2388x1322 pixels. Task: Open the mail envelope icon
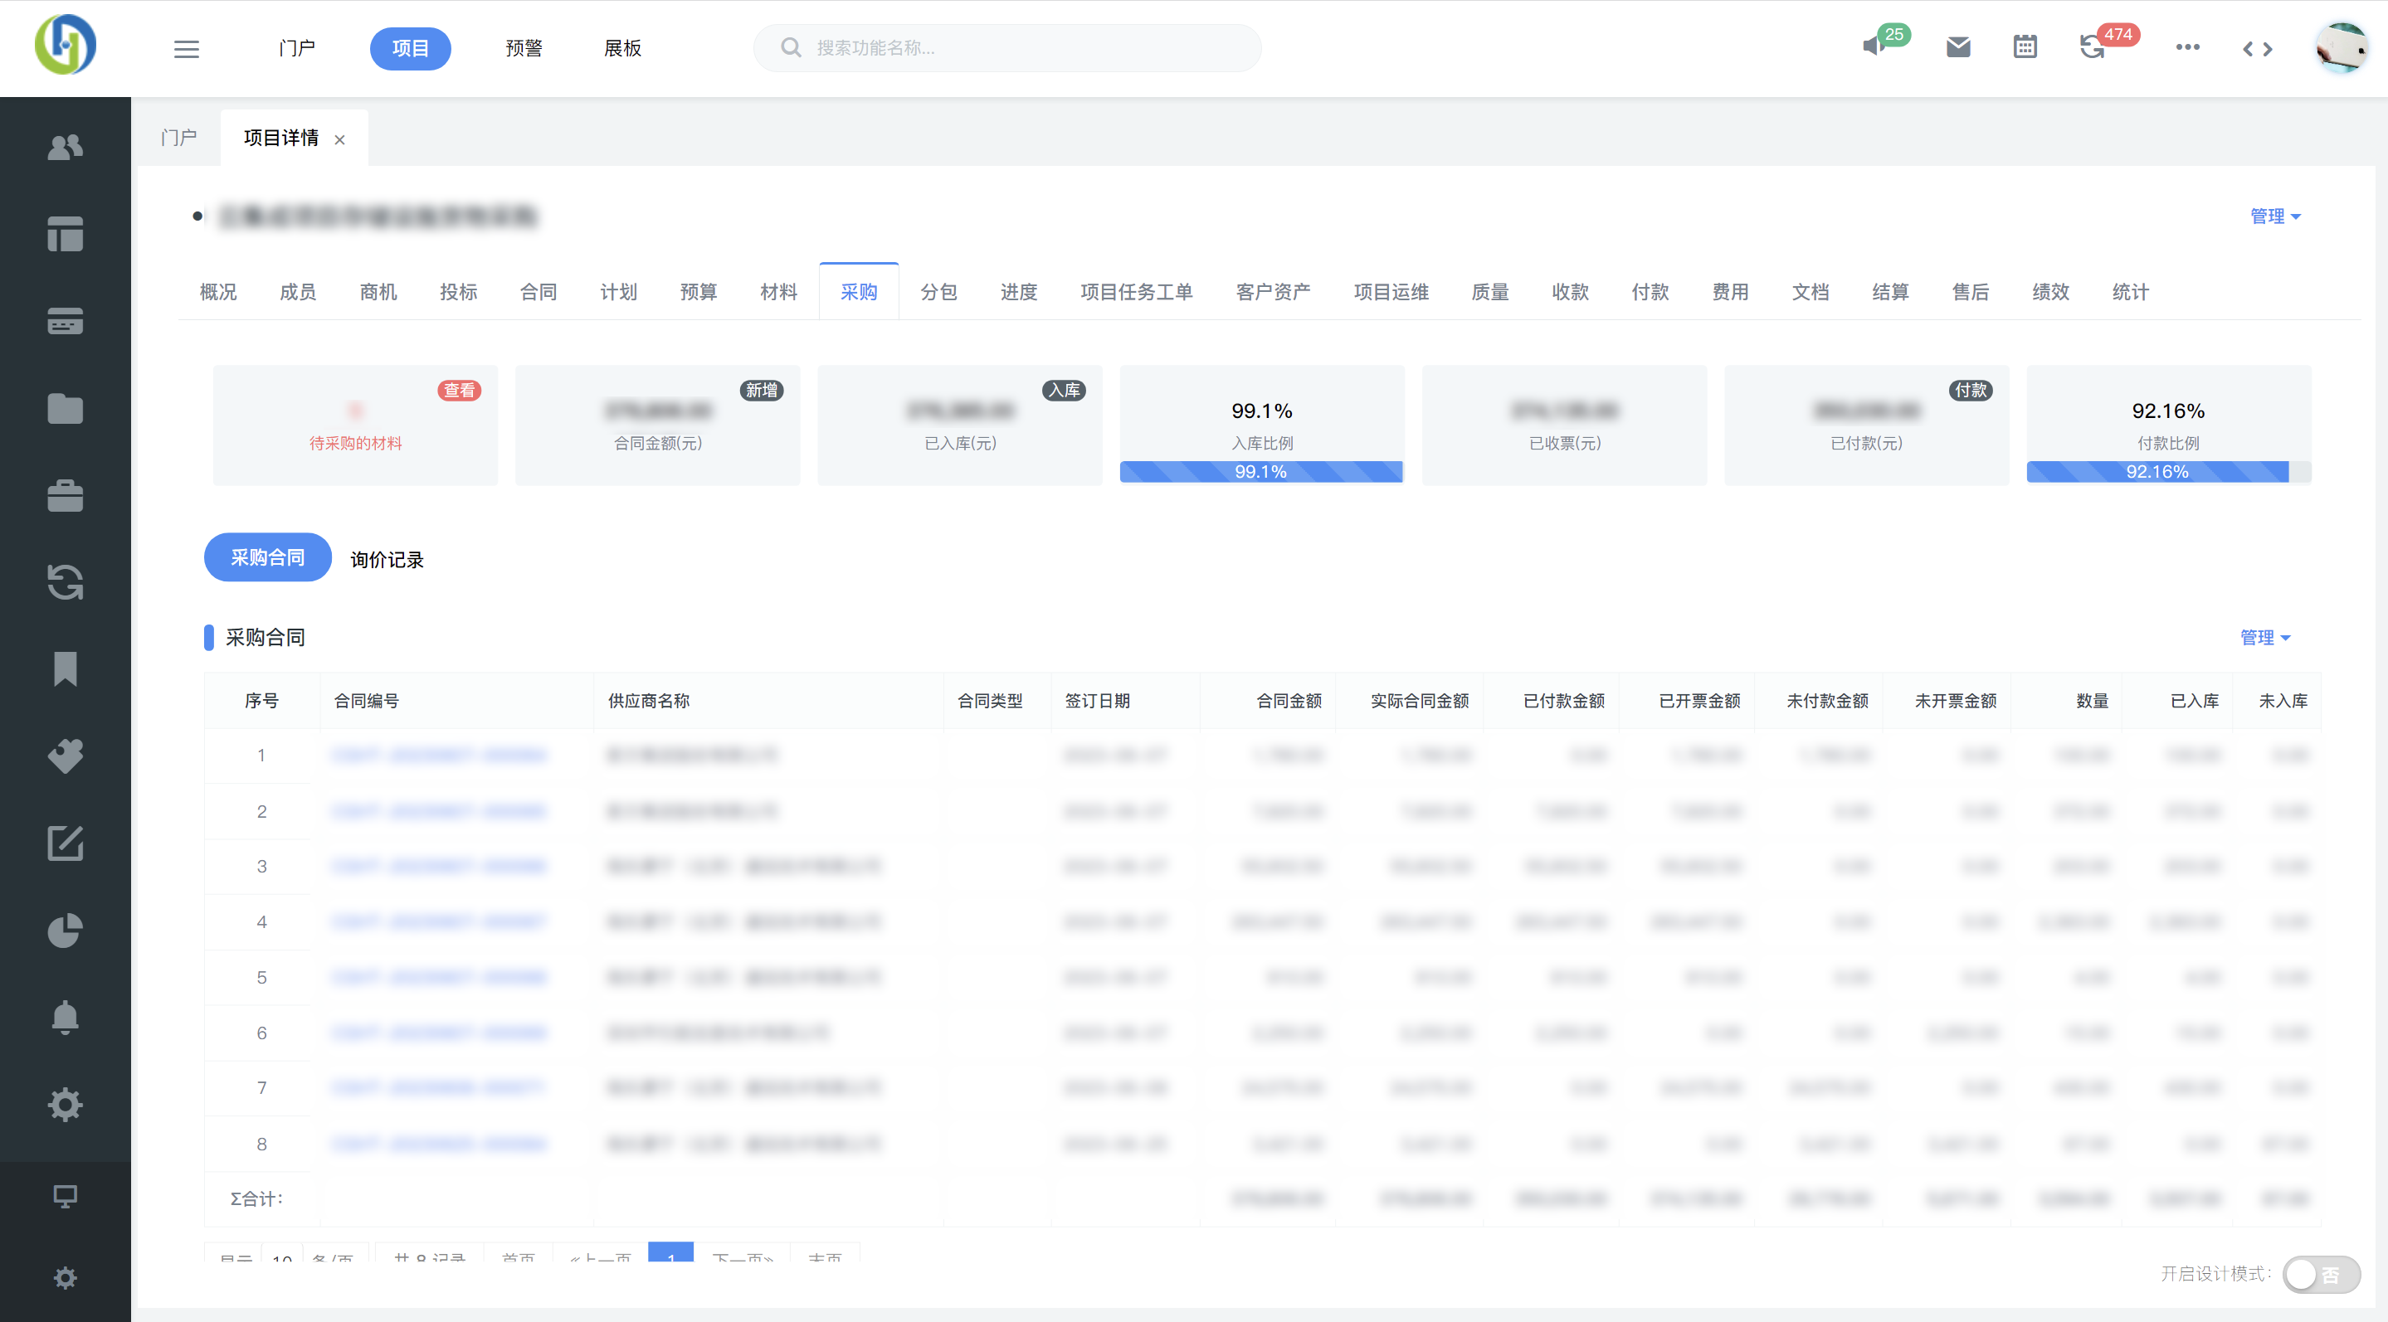[x=1958, y=46]
